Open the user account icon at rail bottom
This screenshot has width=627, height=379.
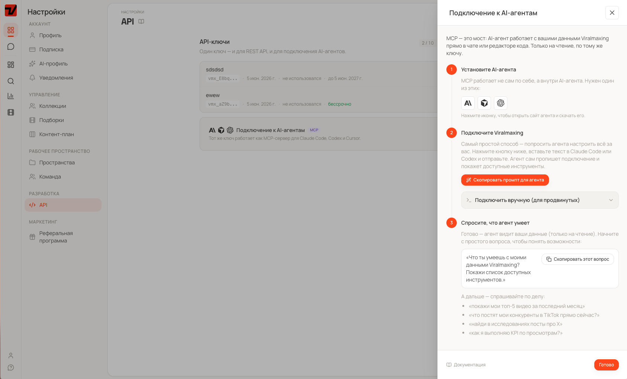coord(11,356)
